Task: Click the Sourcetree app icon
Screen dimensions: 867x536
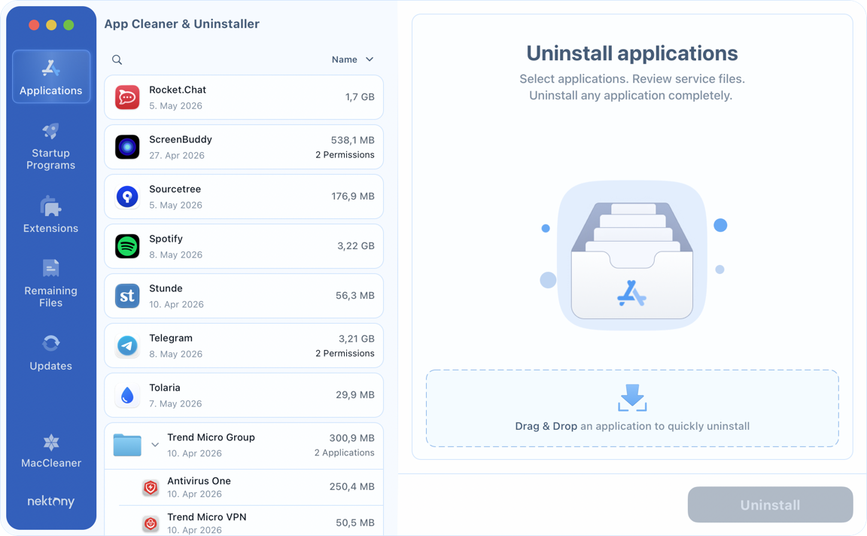Action: (x=127, y=197)
